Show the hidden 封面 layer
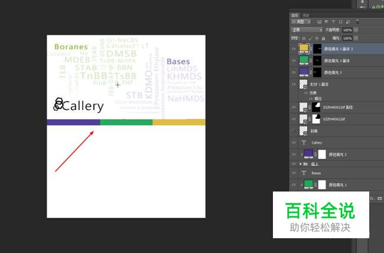Screen dimensions: 384x253 pos(294,131)
